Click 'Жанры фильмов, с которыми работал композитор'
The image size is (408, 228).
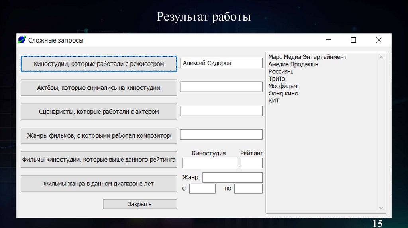pyautogui.click(x=99, y=136)
